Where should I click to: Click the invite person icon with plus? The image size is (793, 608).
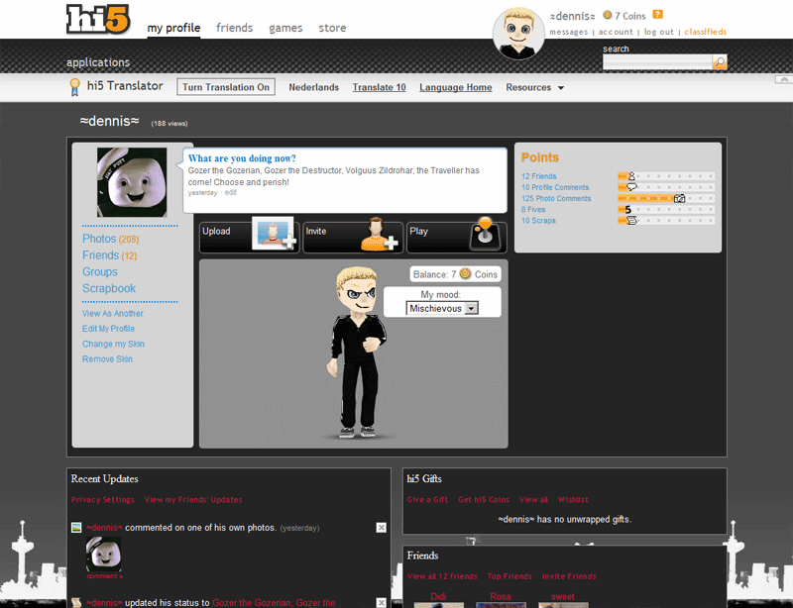(x=379, y=234)
